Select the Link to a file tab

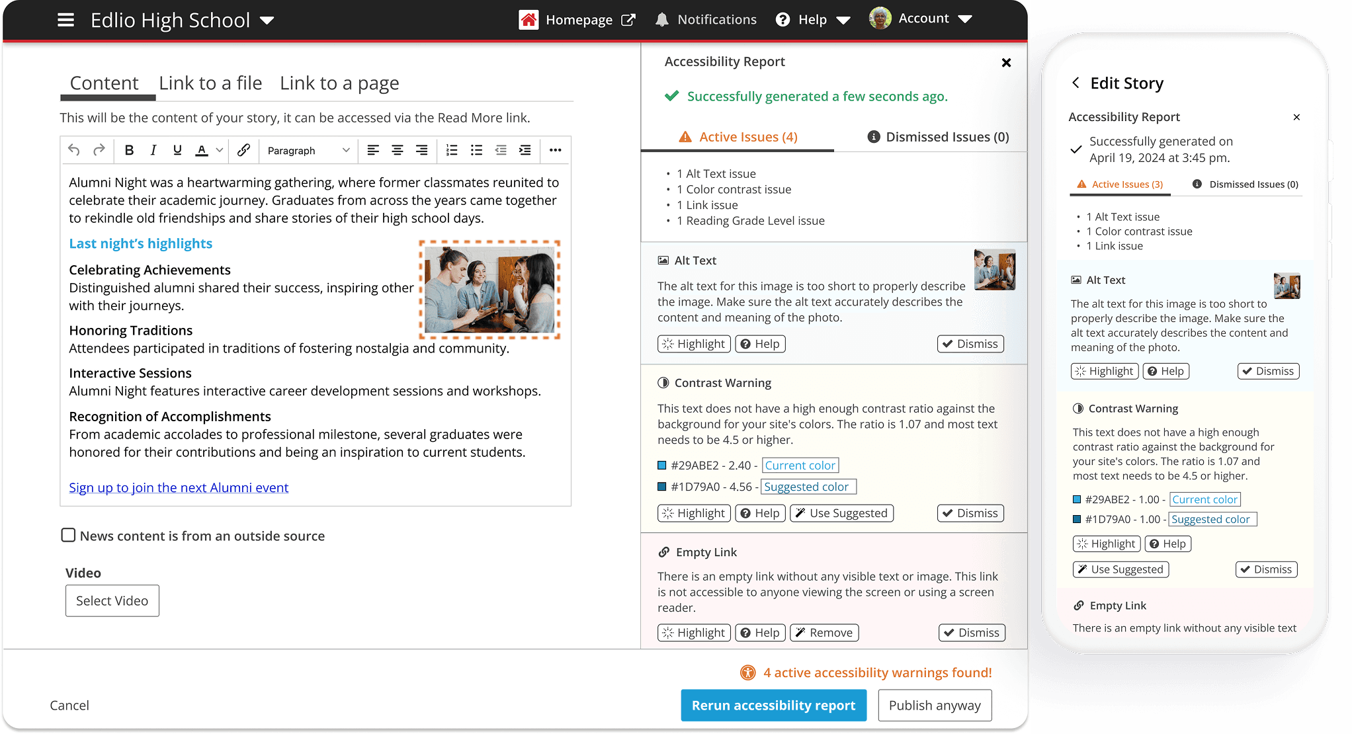point(210,83)
